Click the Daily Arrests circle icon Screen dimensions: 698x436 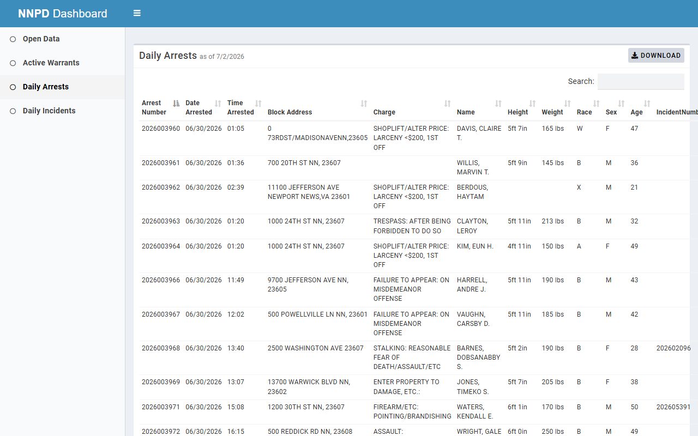coord(13,87)
